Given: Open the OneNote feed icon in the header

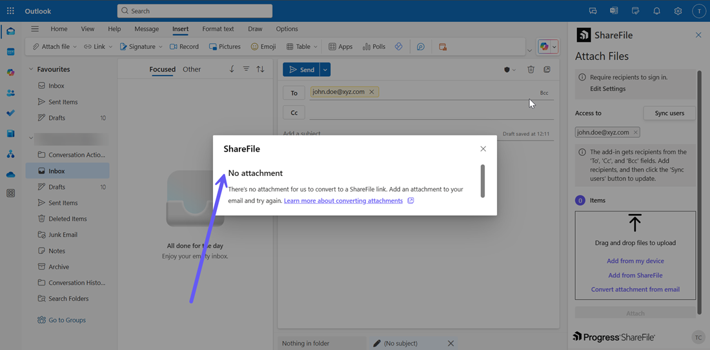Looking at the screenshot, I should 614,11.
